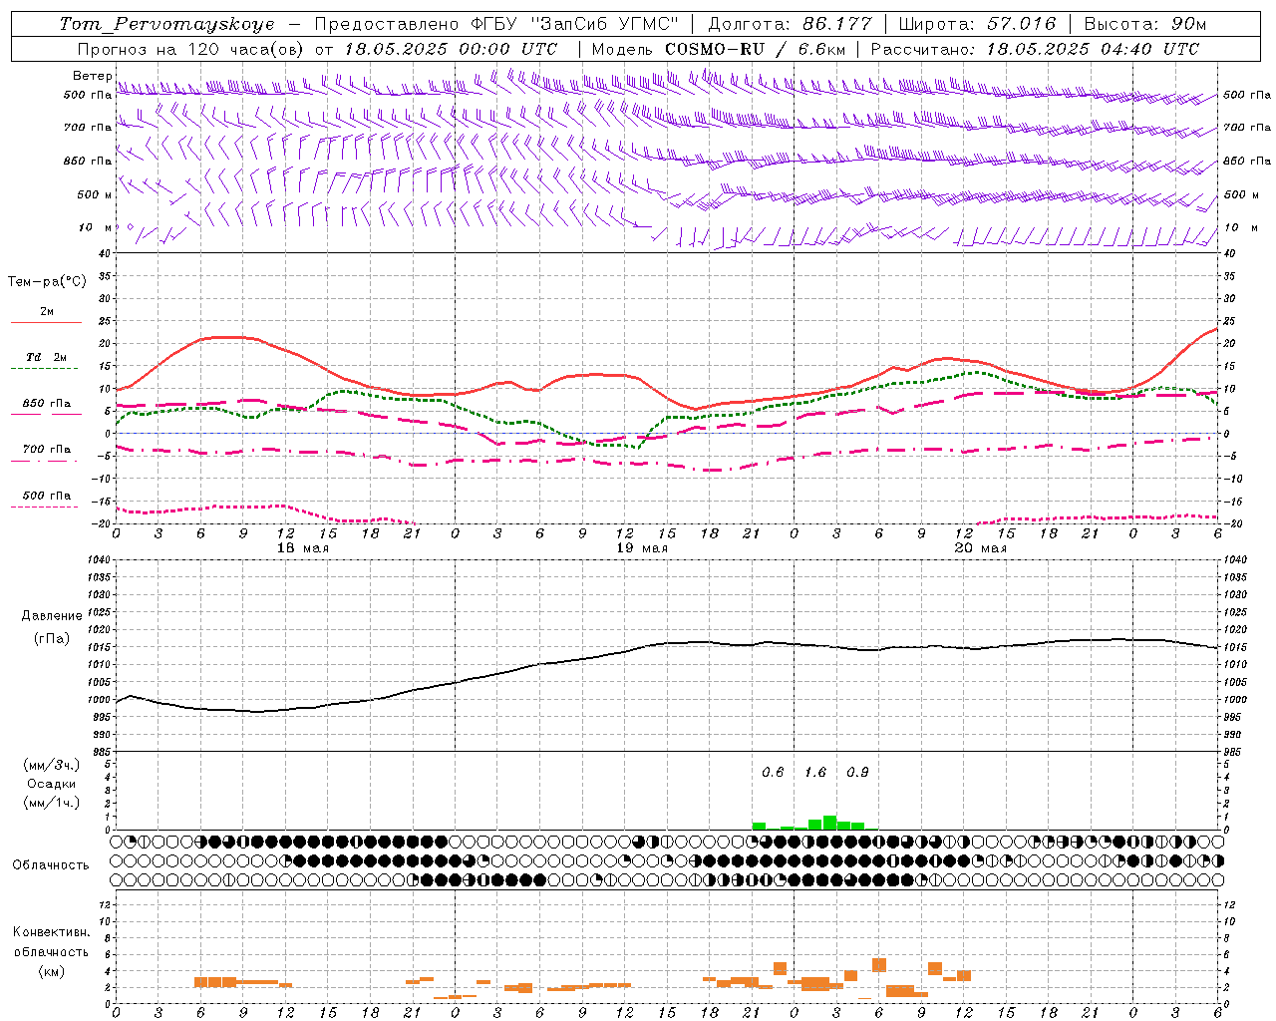Click the Давление pressure panel label
This screenshot has width=1276, height=1021.
[52, 616]
